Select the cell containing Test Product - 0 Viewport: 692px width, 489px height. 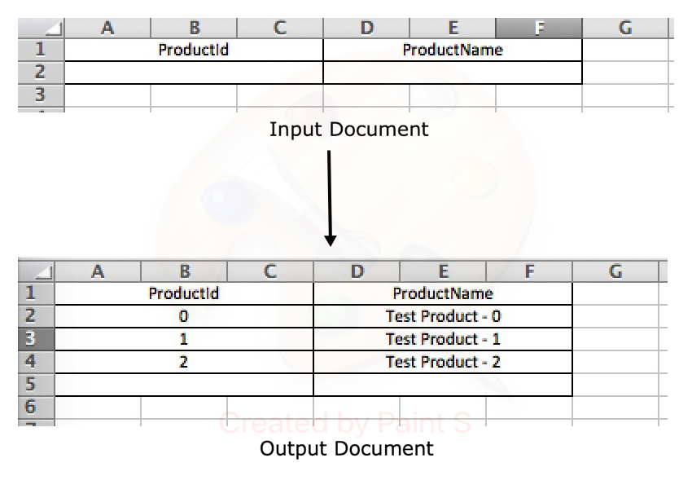pos(443,315)
